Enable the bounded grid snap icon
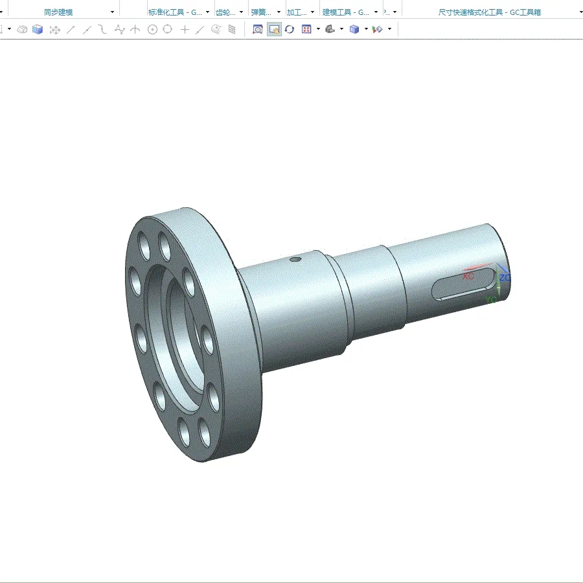Image resolution: width=583 pixels, height=583 pixels. (x=232, y=29)
